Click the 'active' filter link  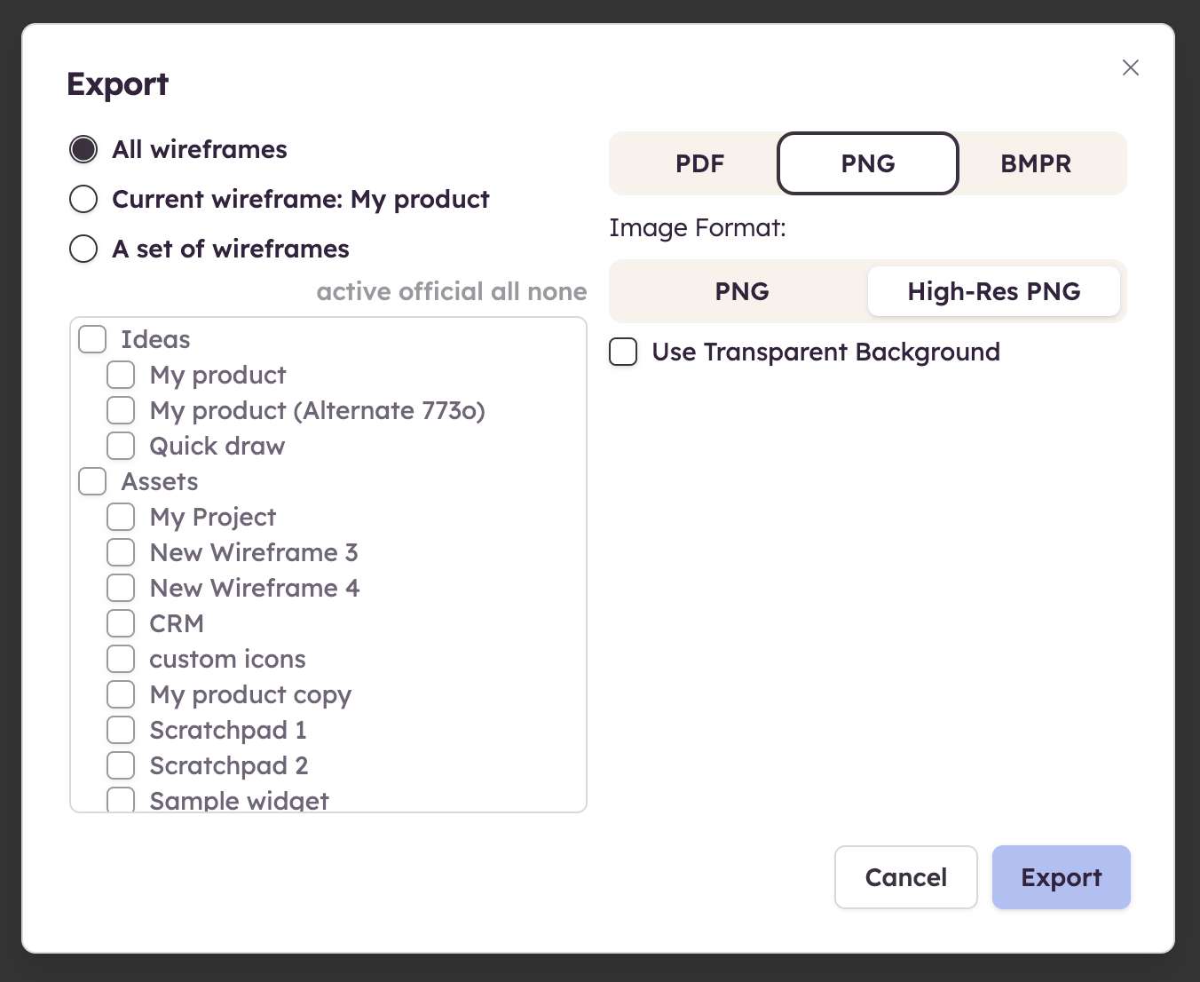point(354,291)
